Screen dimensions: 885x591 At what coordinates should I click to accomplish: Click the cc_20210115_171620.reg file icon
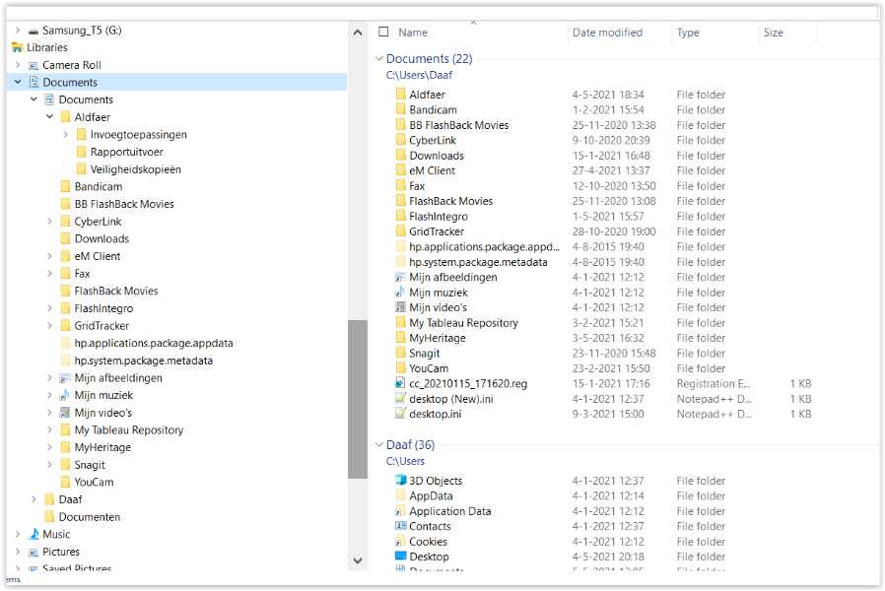click(400, 383)
